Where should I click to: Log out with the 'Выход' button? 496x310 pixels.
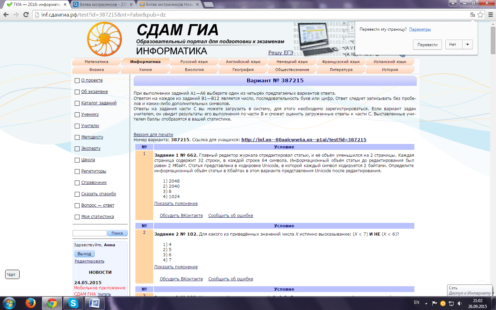click(84, 254)
